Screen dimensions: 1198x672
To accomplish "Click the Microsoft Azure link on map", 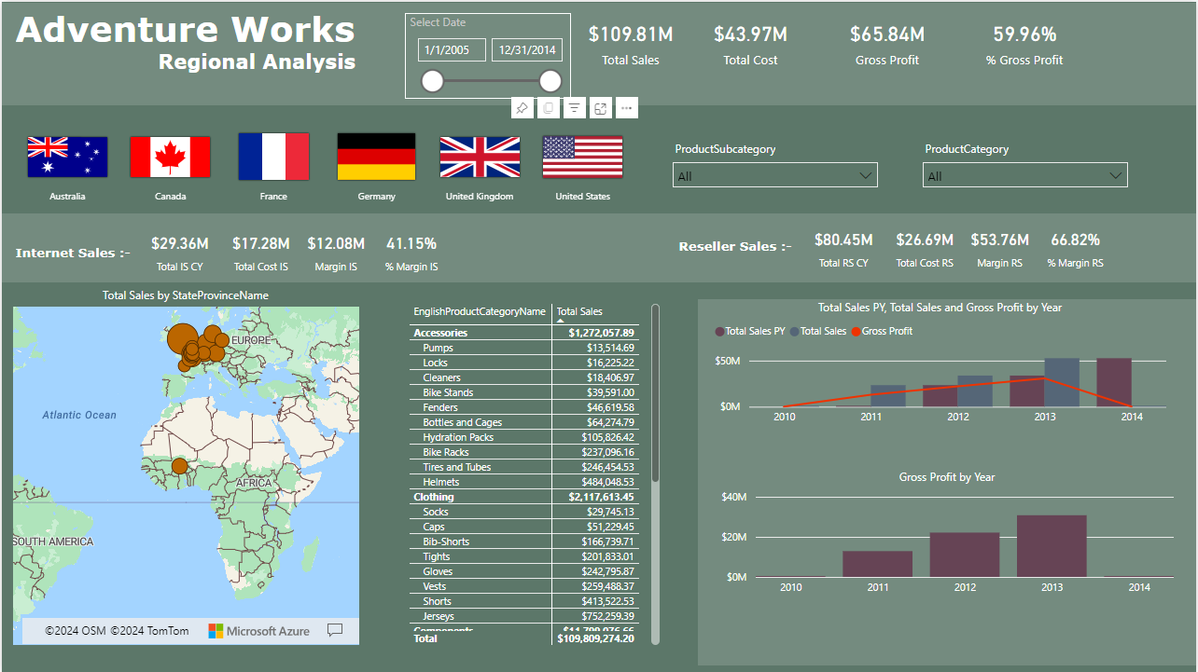I will click(258, 631).
